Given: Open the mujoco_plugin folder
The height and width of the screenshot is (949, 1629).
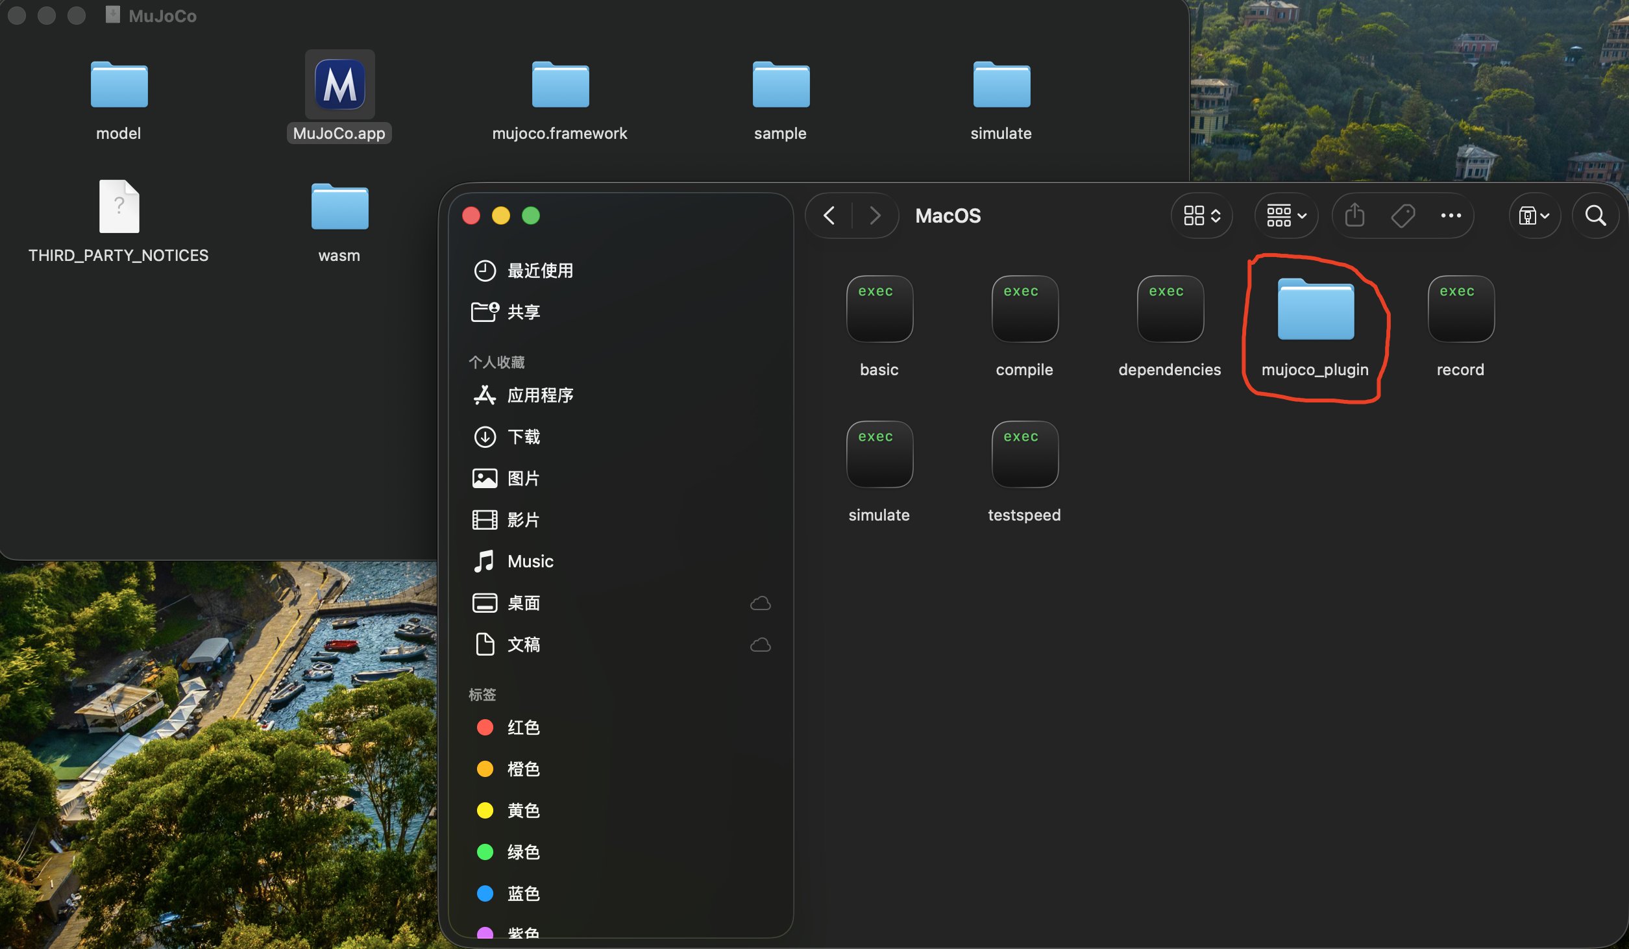Looking at the screenshot, I should tap(1316, 310).
